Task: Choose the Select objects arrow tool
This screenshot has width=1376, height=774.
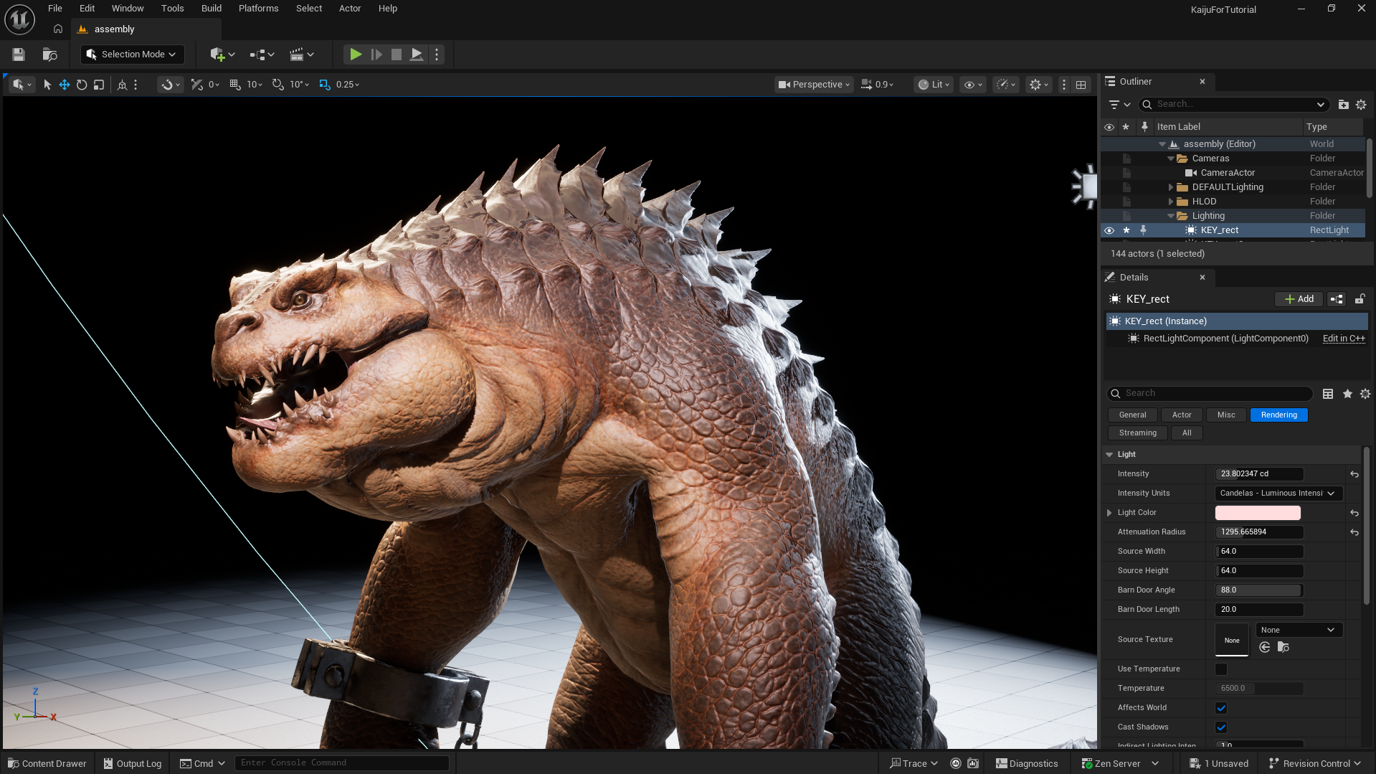Action: 47,85
